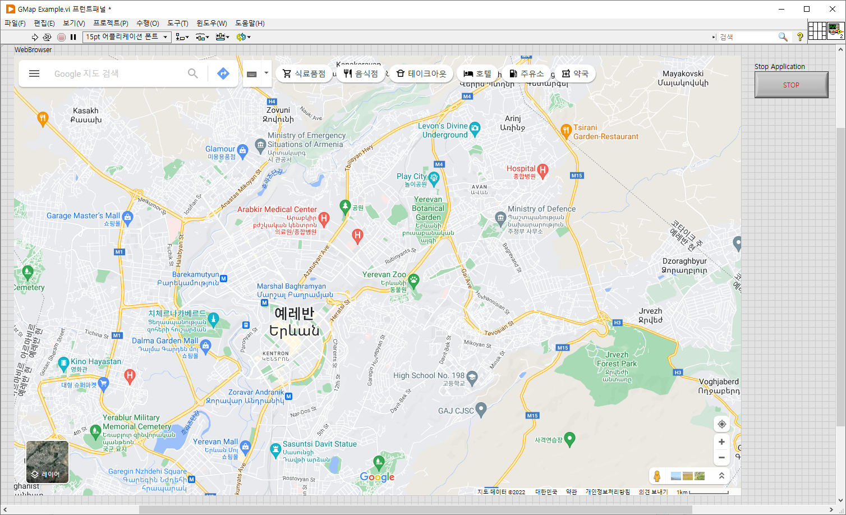The image size is (846, 515).
Task: Click the context help question mark icon
Action: [x=800, y=37]
